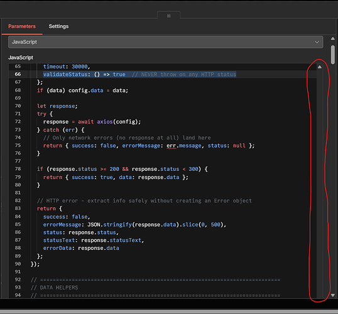Switch to the Parameters tab
The height and width of the screenshot is (314, 338).
coord(22,26)
